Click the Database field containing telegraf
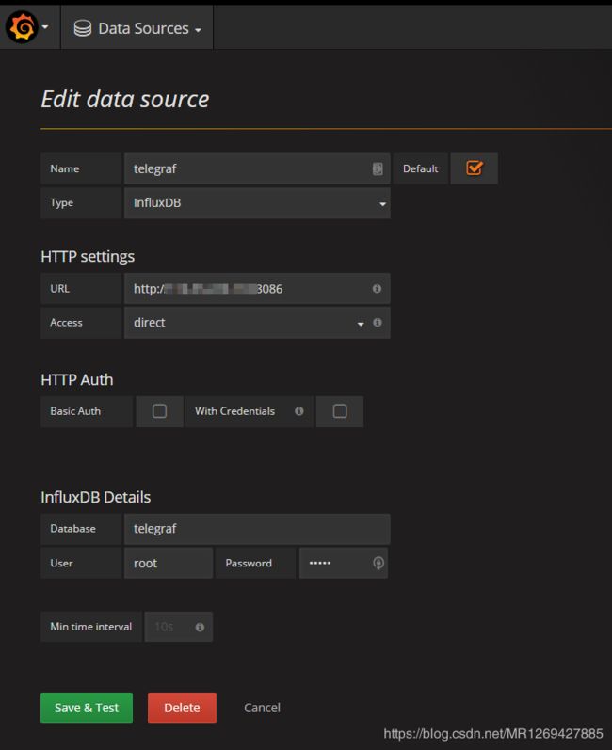Viewport: 612px width, 750px height. point(257,529)
